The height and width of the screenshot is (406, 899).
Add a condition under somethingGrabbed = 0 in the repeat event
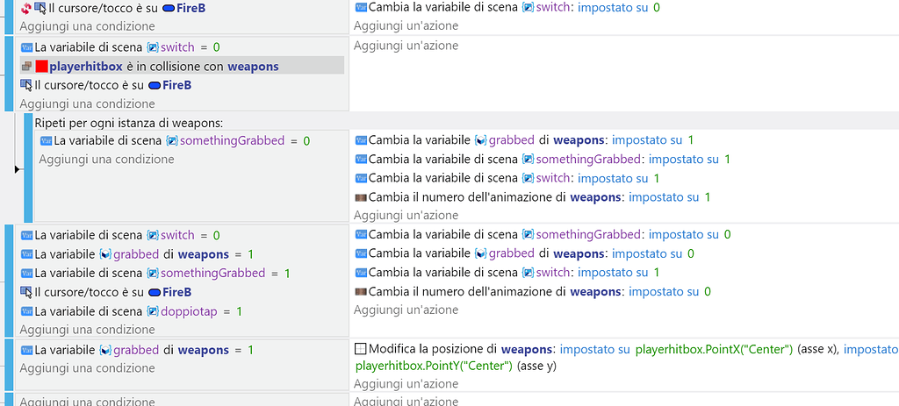(106, 160)
